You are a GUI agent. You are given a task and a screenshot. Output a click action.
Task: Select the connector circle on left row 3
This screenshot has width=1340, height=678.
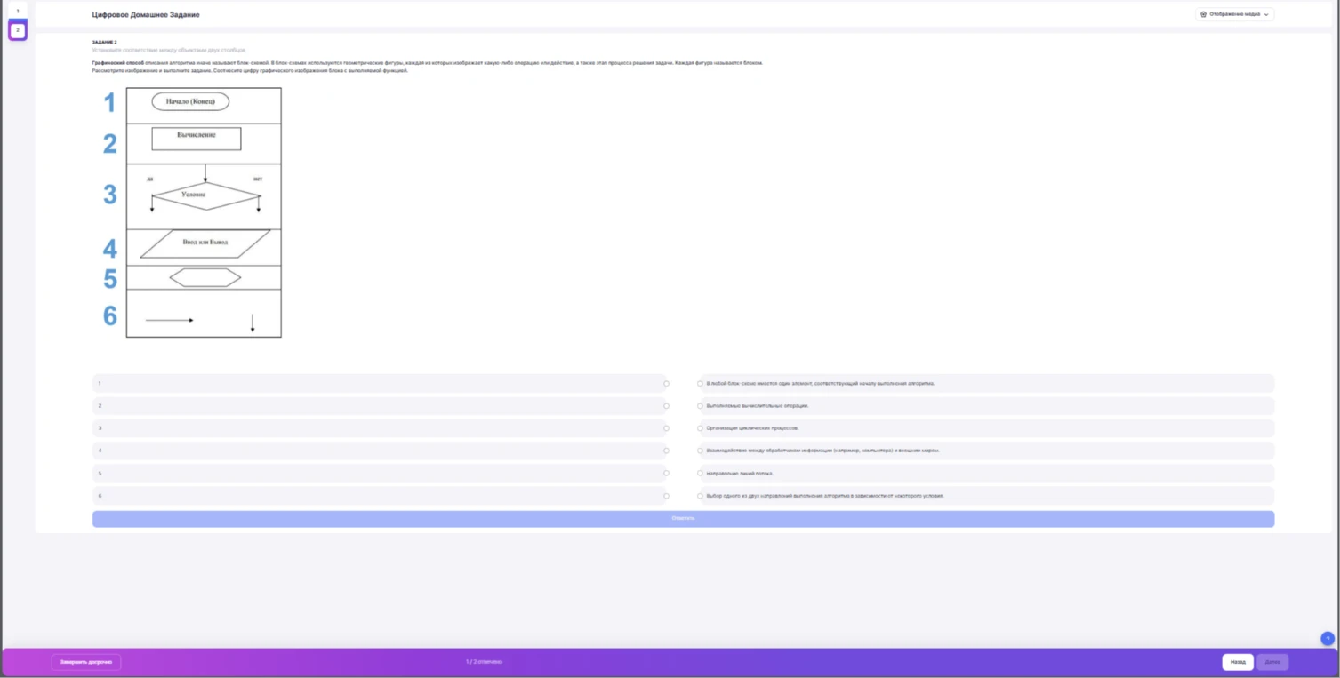click(666, 428)
